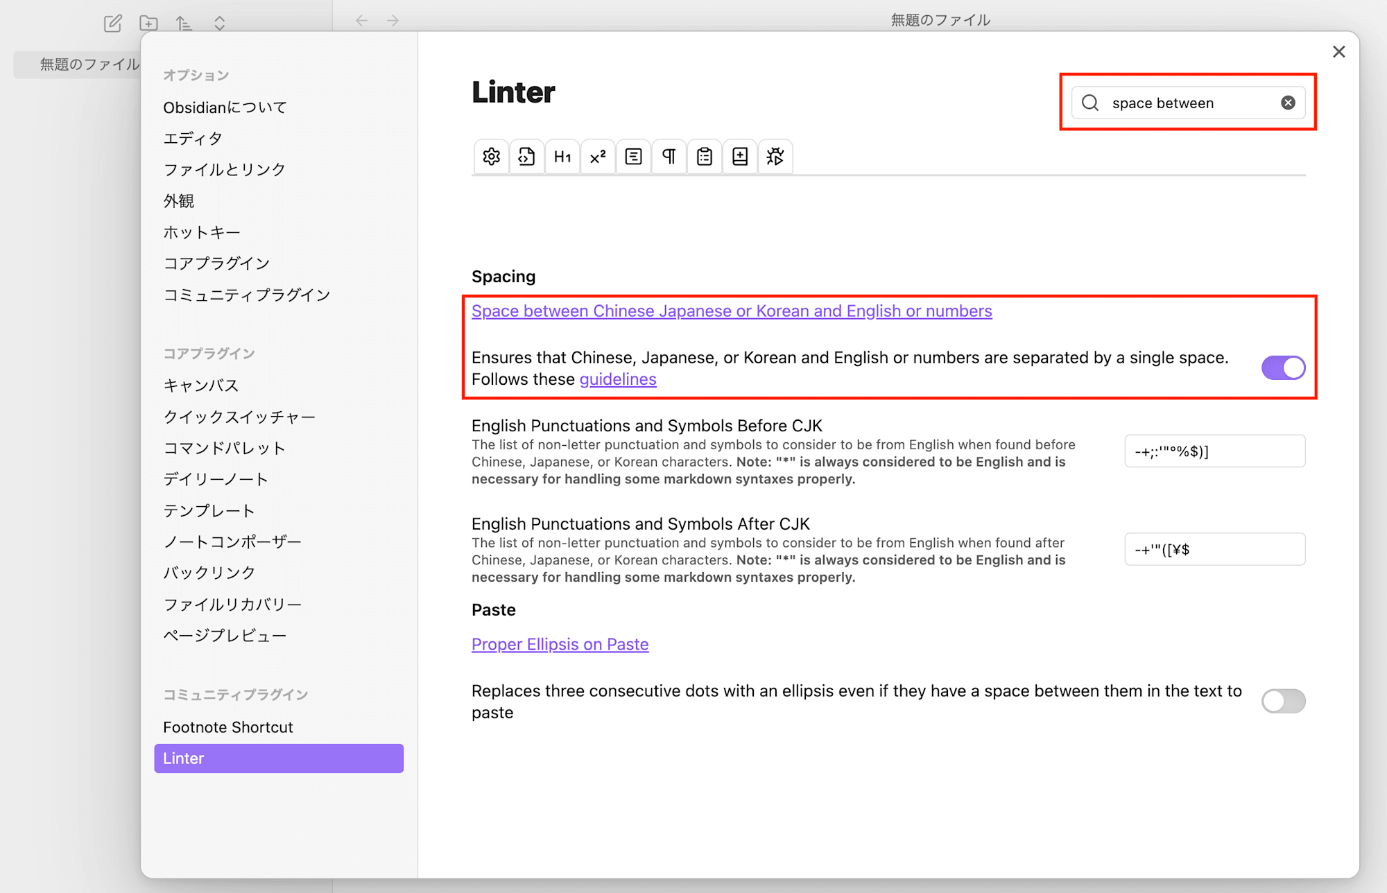1387x893 pixels.
Task: Open the コミュニティプラグイン settings page
Action: click(x=247, y=295)
